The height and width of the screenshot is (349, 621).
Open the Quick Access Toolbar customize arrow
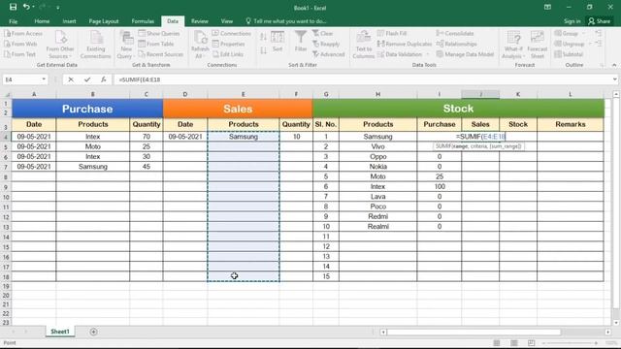pyautogui.click(x=58, y=8)
